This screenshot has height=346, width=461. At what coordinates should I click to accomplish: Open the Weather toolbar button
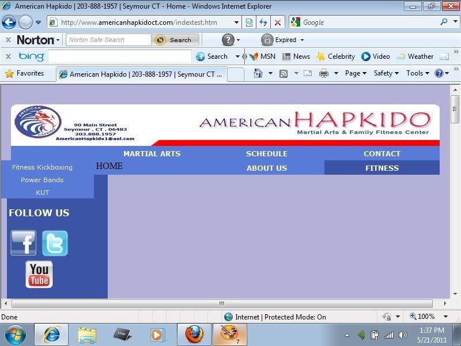click(x=415, y=57)
